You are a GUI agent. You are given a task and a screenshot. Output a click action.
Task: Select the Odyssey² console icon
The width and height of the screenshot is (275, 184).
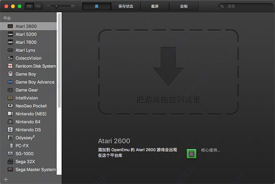(11, 138)
